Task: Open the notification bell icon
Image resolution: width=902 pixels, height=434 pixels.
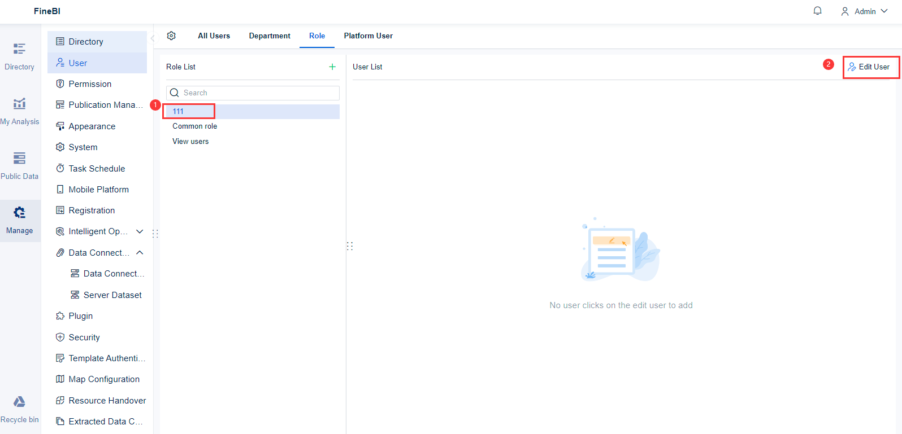Action: 817,11
